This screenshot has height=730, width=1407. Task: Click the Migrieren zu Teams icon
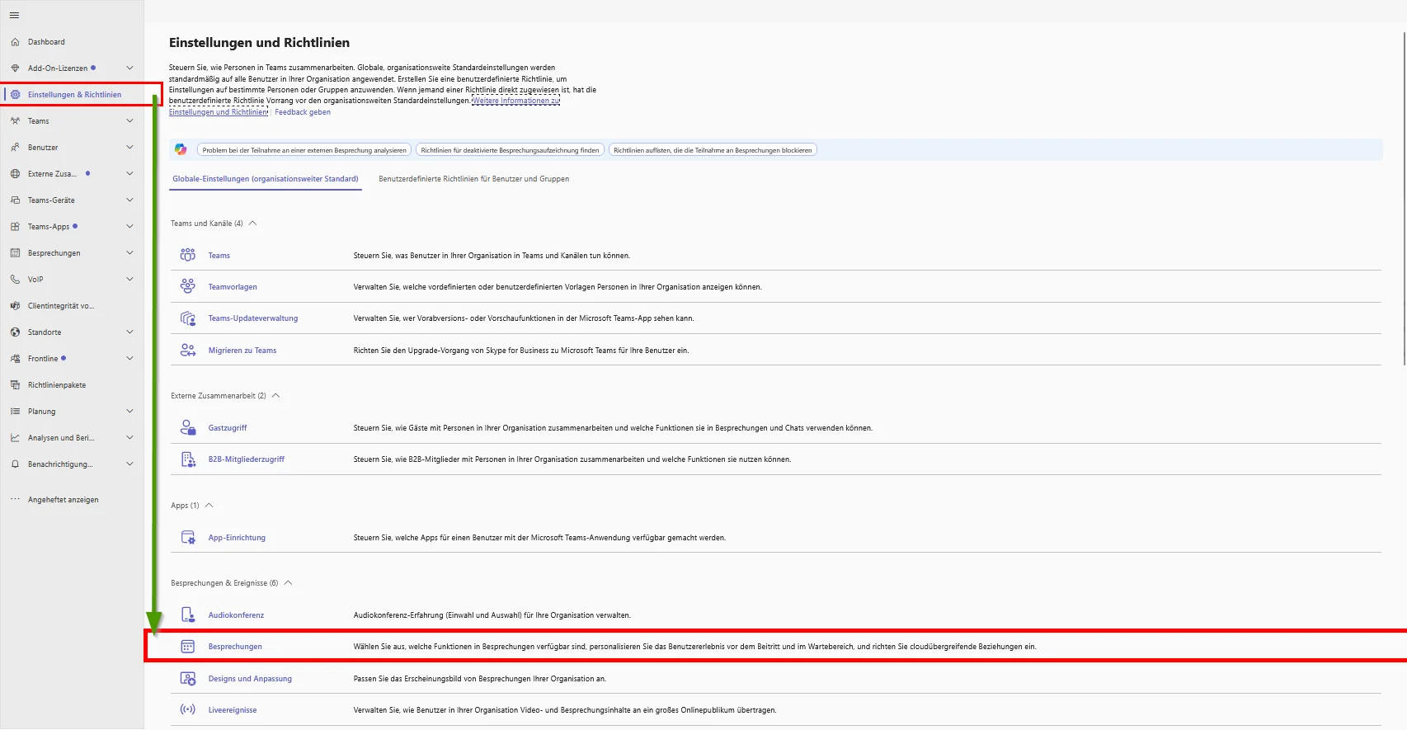coord(188,350)
